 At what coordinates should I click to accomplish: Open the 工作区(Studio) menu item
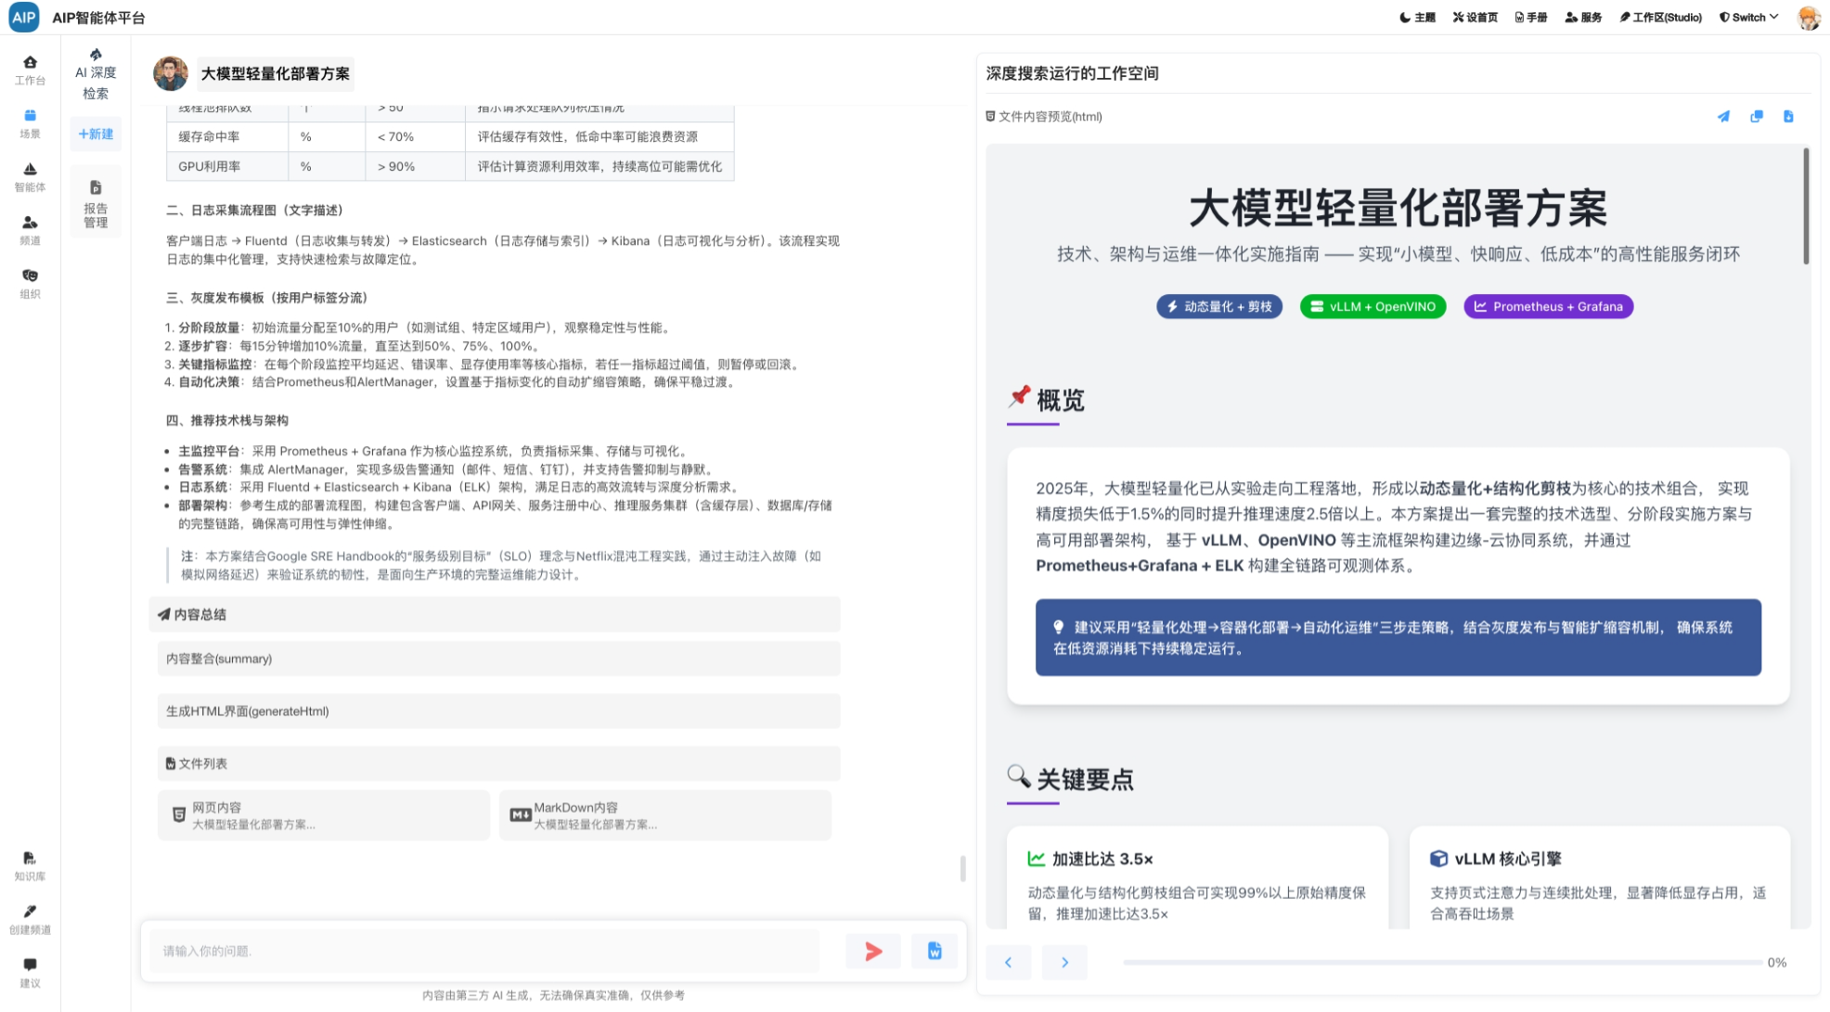click(x=1660, y=18)
